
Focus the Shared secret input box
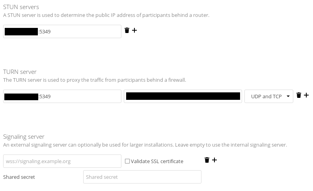pyautogui.click(x=142, y=177)
